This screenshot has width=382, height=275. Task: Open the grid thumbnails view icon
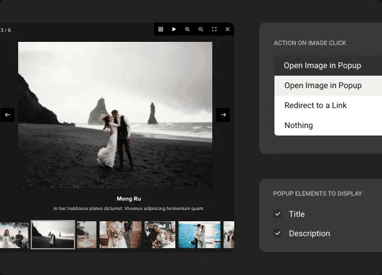pos(161,29)
